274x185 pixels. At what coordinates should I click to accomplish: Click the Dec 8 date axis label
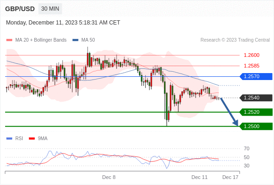(109, 177)
